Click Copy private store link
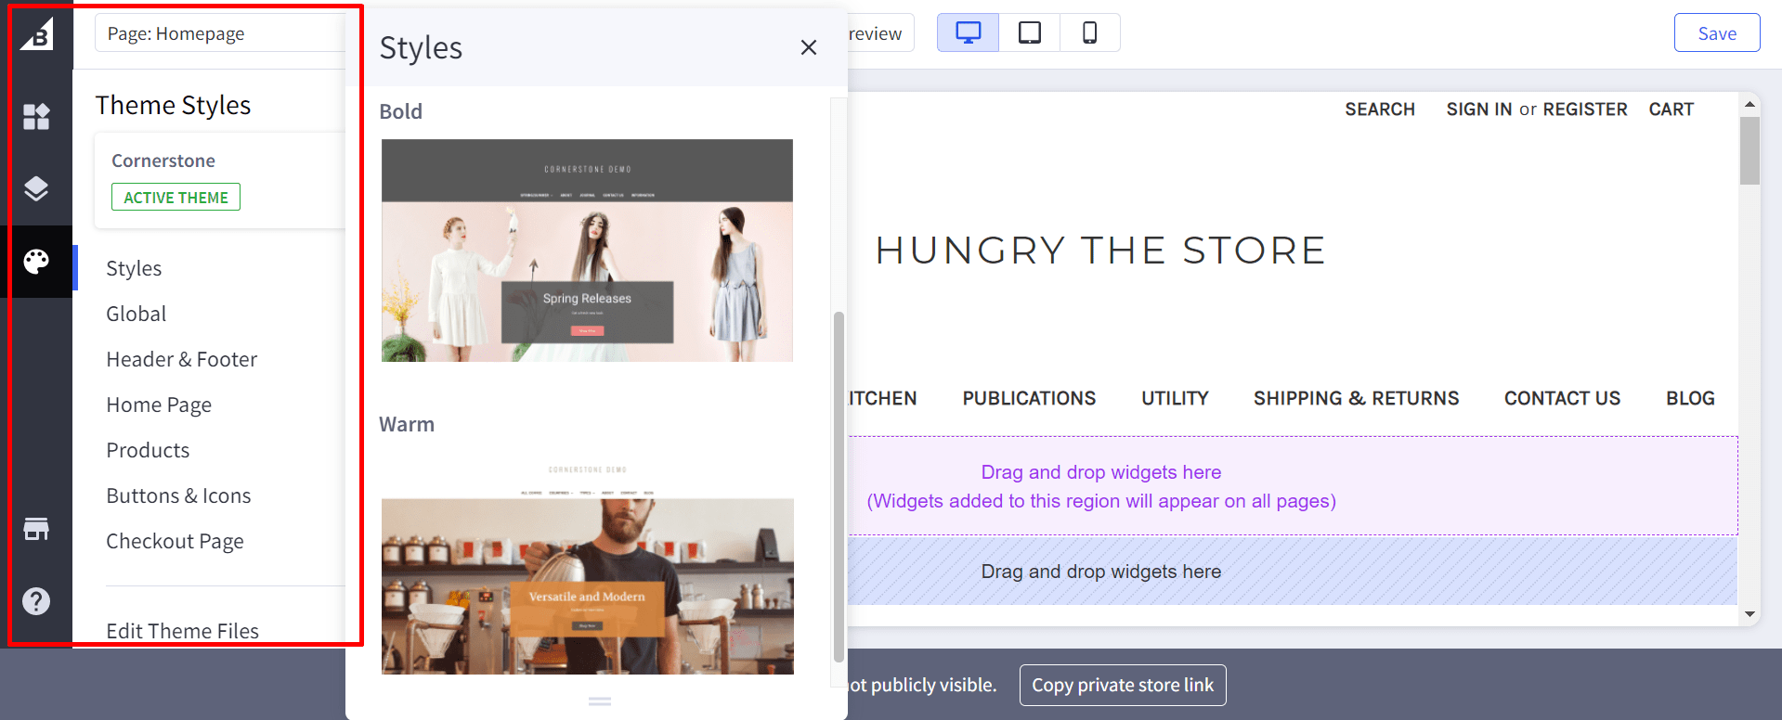 tap(1122, 685)
